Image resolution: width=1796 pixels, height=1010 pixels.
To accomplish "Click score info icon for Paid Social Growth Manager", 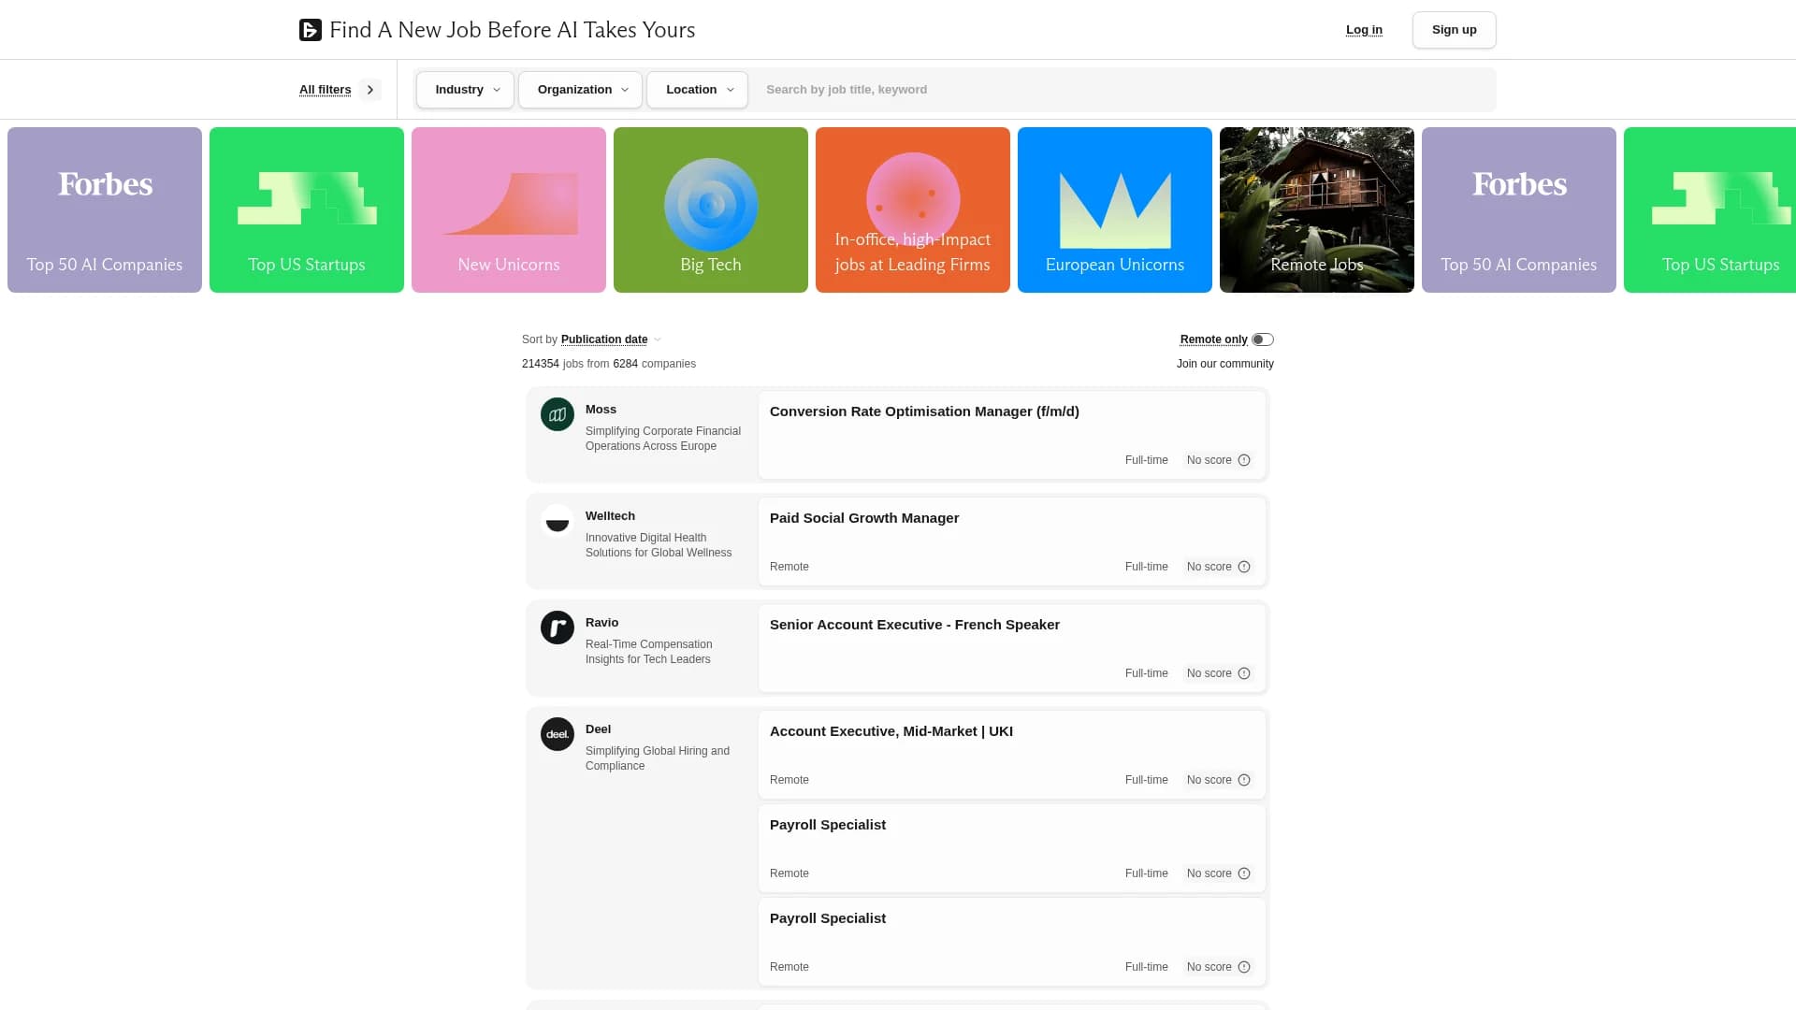I will pos(1244,567).
